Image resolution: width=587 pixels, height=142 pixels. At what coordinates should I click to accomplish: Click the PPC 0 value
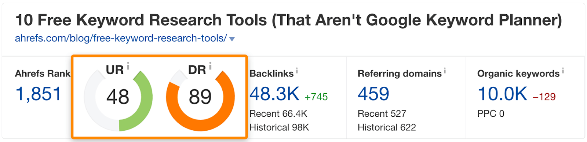491,114
